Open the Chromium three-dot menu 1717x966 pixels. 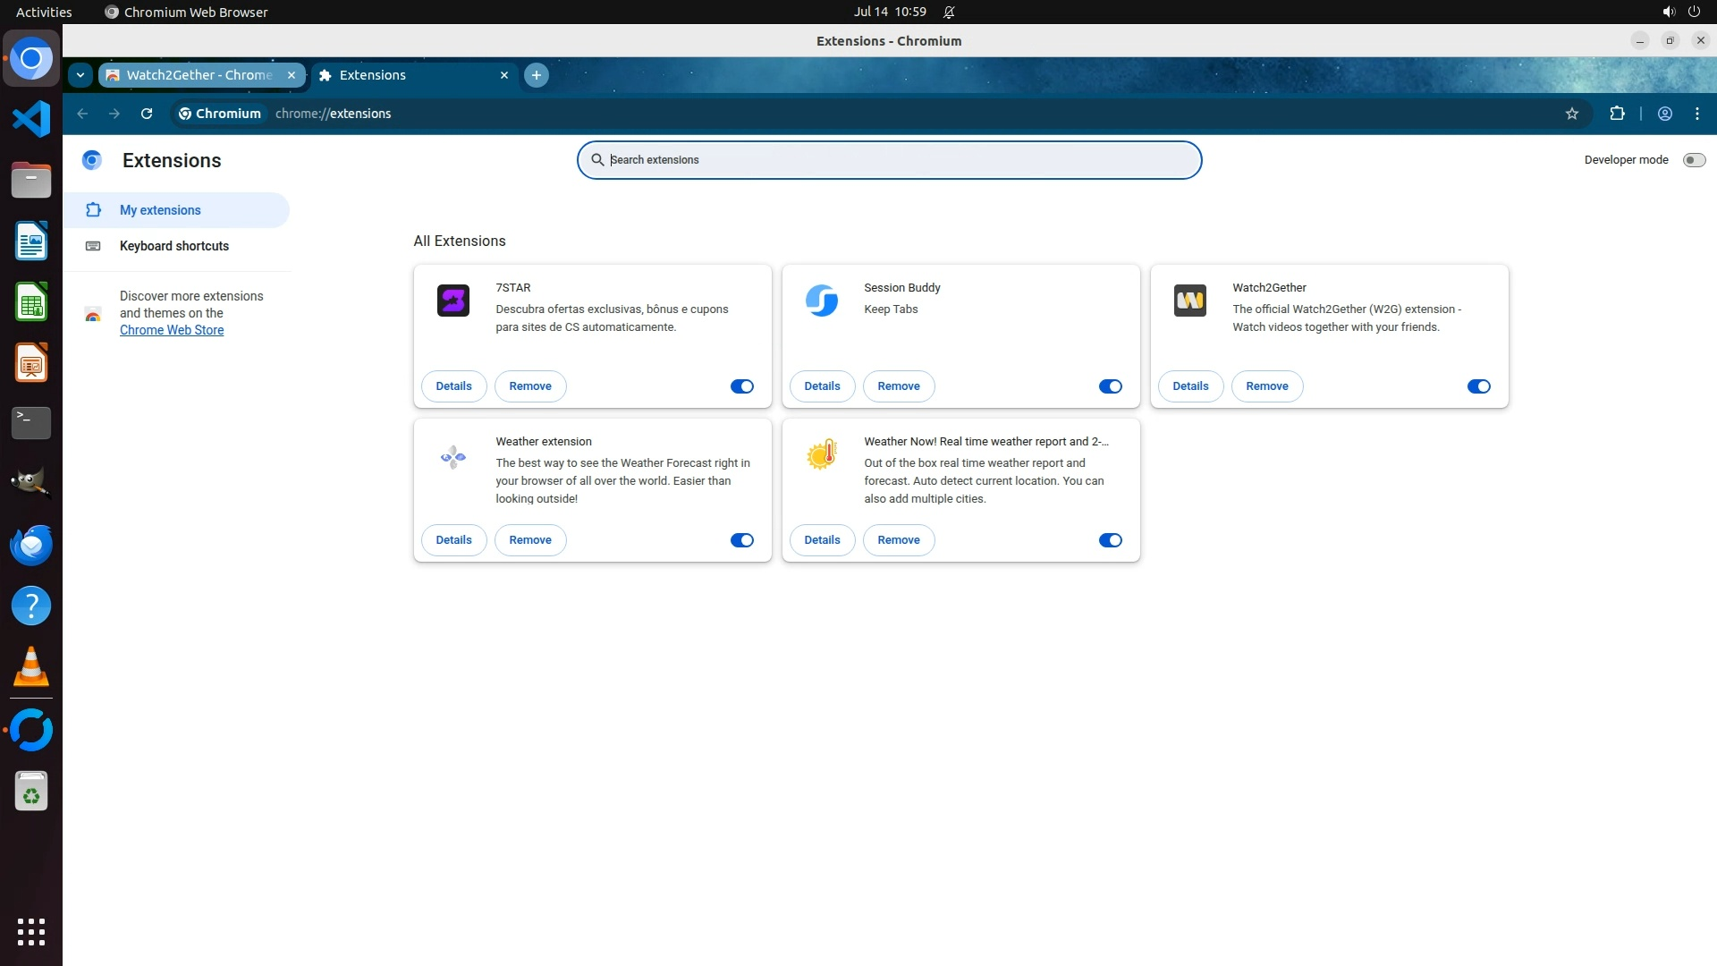point(1697,114)
